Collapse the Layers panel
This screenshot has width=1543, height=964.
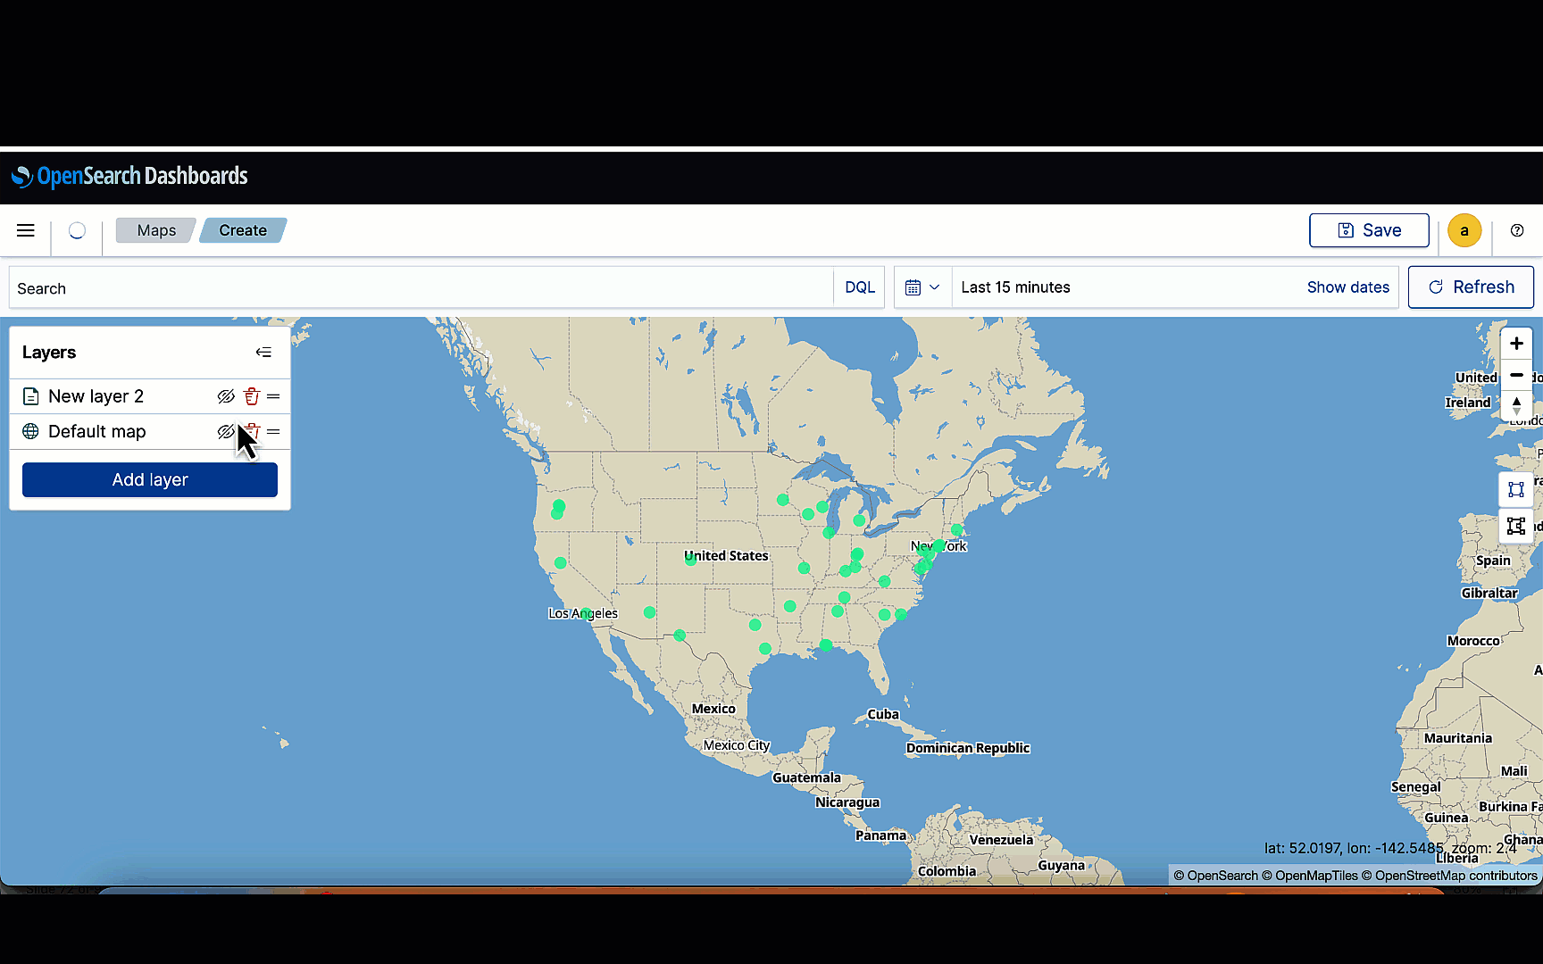click(263, 353)
